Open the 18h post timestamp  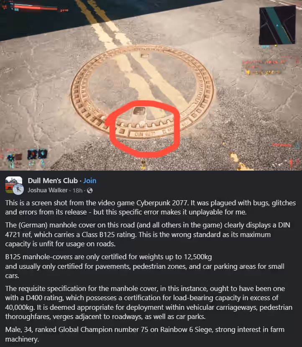click(x=77, y=191)
